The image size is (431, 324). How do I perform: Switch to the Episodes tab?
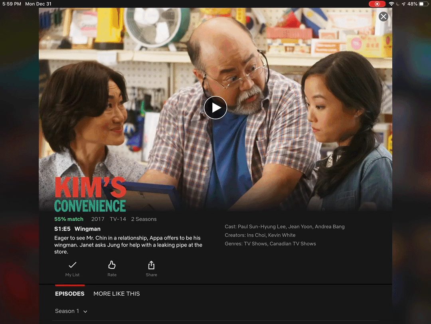point(69,294)
